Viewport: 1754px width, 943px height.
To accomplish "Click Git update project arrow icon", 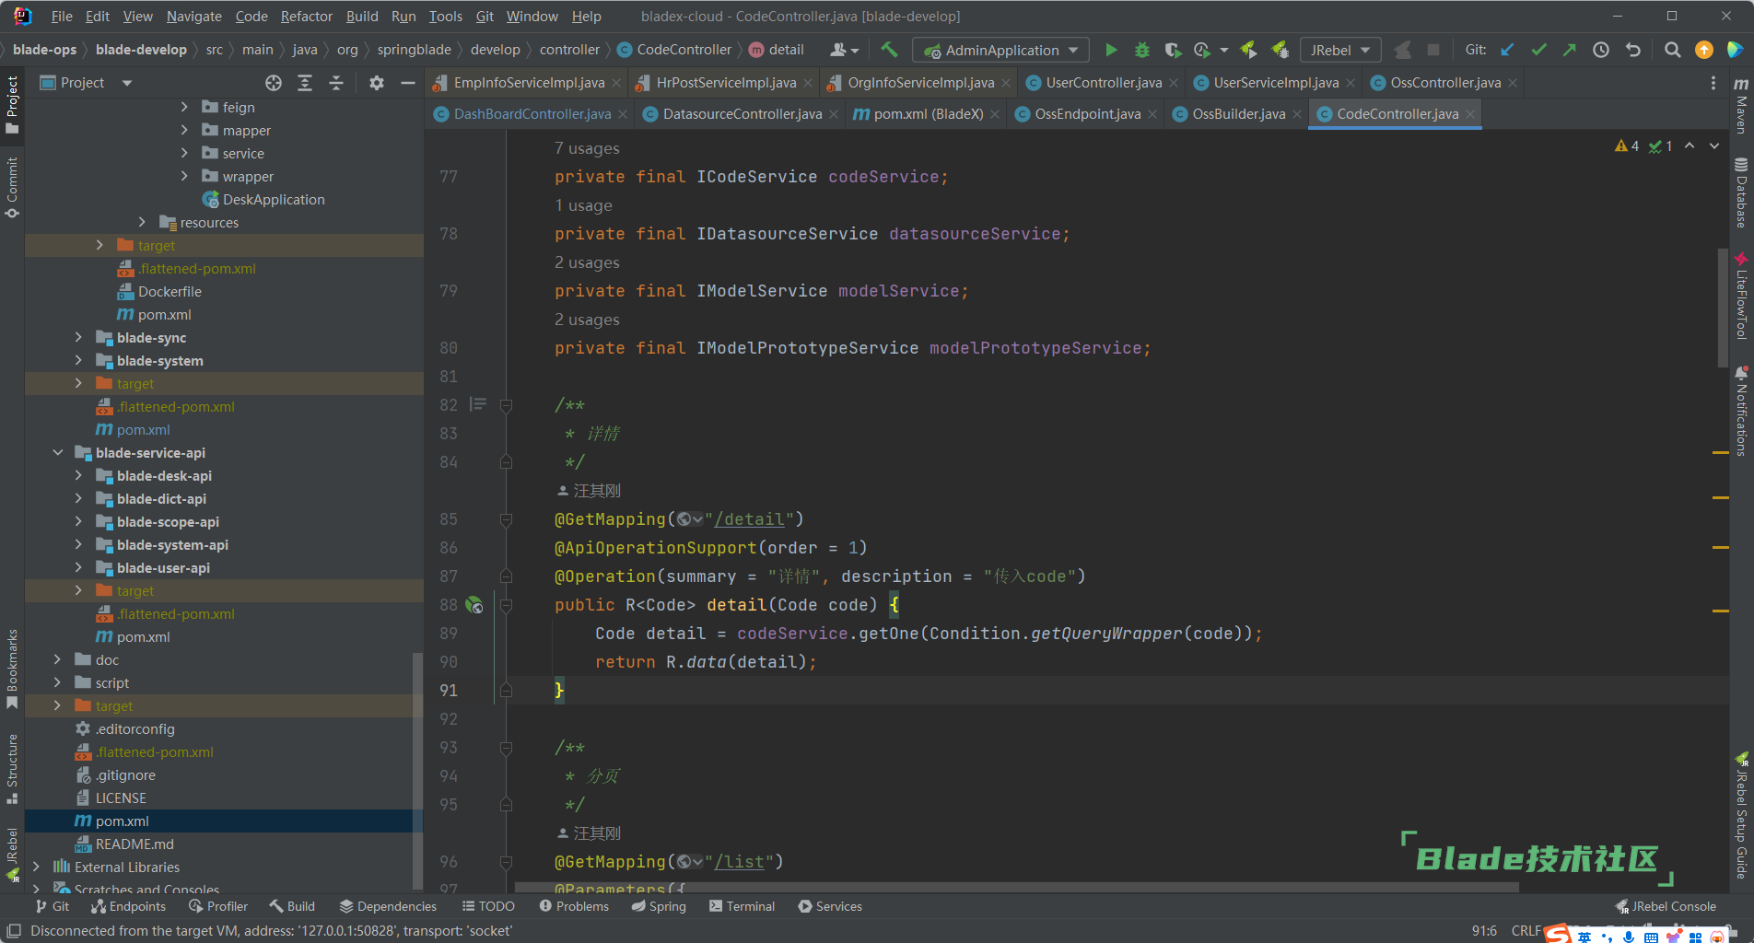I will (1507, 50).
